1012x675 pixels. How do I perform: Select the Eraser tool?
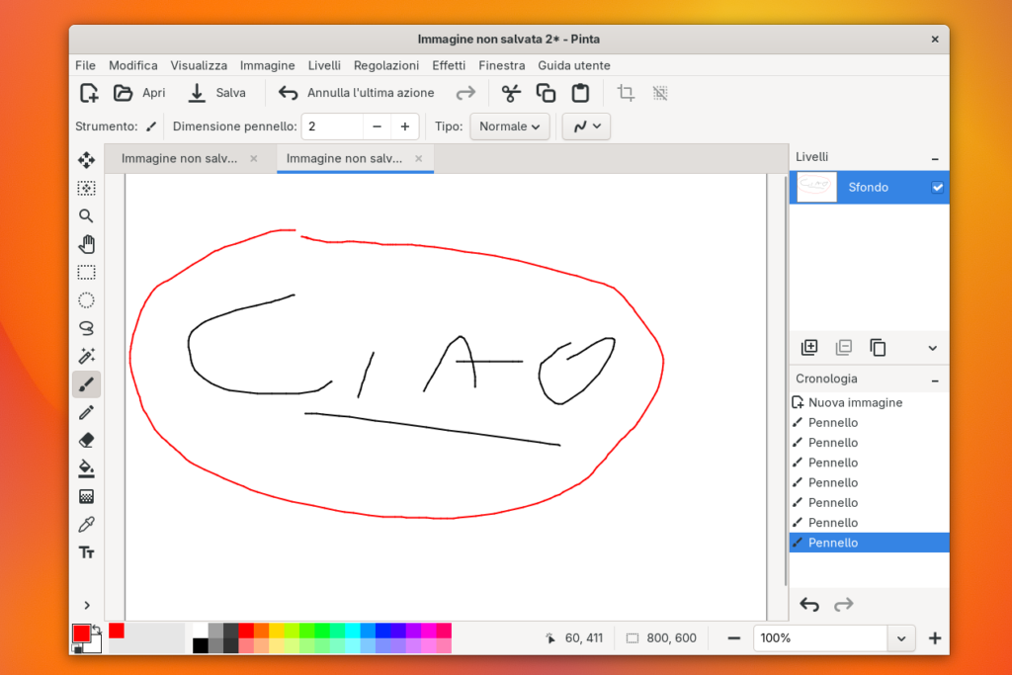[87, 440]
